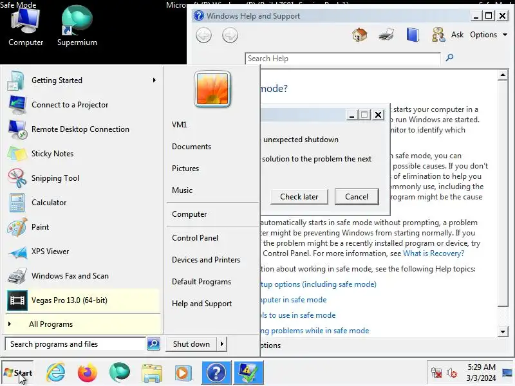Open Internet Explorer from taskbar
Viewport: 515px width, 386px height.
(56, 373)
